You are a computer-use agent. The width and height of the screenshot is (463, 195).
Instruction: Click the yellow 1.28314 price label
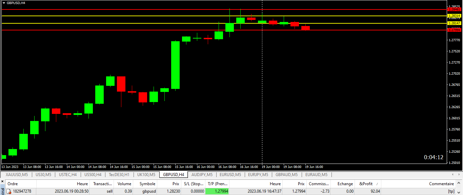tap(454, 16)
